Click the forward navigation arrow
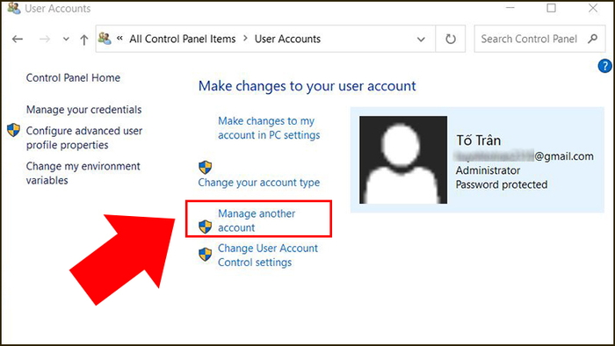The height and width of the screenshot is (346, 615). tap(45, 40)
